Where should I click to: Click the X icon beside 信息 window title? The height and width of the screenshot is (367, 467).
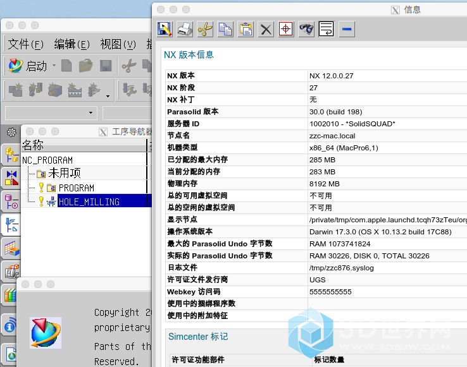(395, 10)
